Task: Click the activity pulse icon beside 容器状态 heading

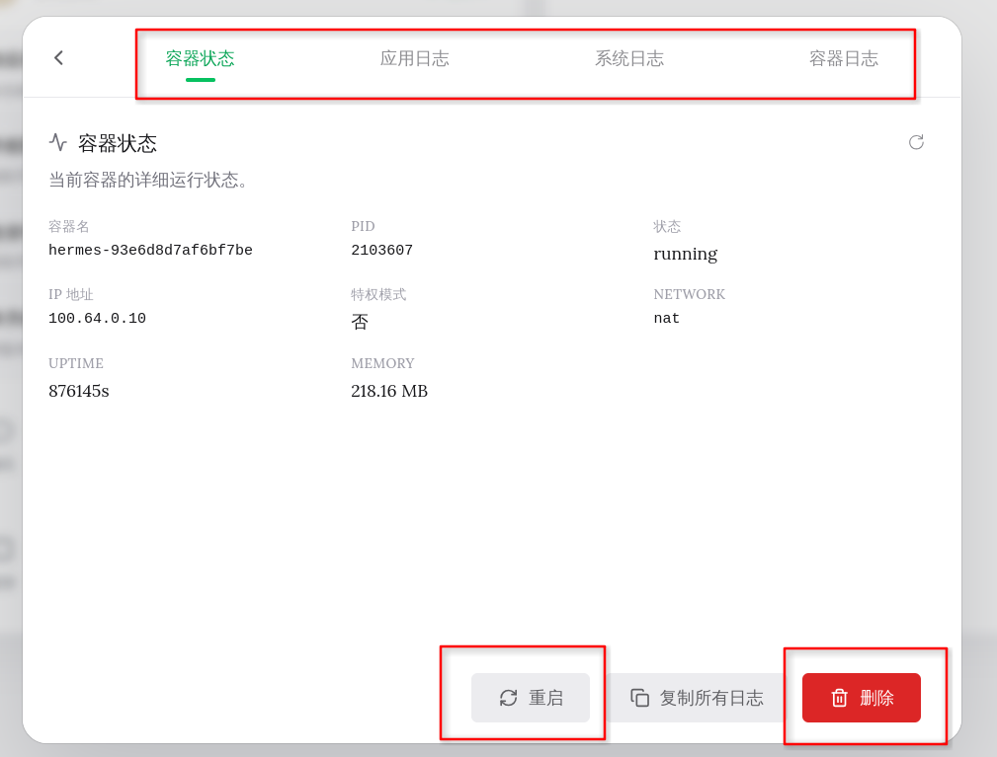Action: click(x=58, y=141)
